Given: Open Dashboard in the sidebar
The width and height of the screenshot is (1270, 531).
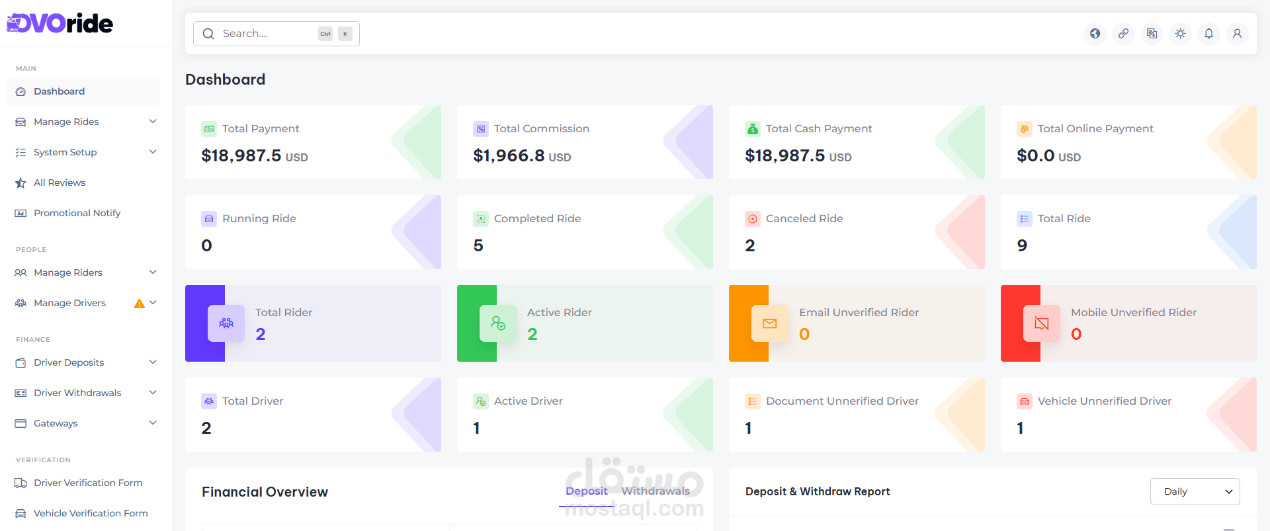Looking at the screenshot, I should (x=83, y=92).
